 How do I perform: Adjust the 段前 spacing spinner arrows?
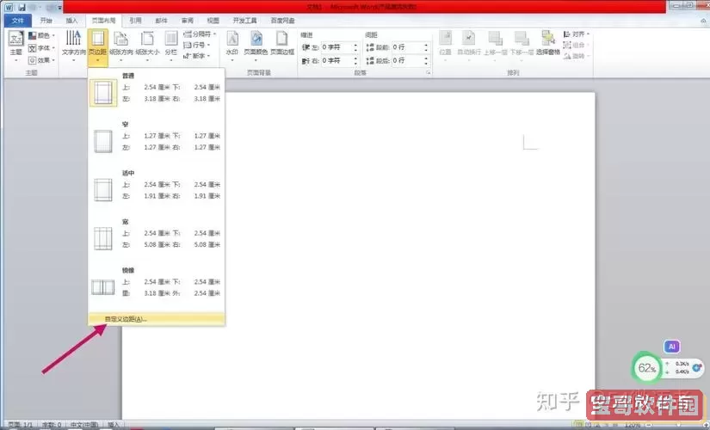[x=426, y=47]
